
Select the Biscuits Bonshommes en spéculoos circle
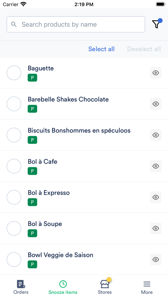14,135
